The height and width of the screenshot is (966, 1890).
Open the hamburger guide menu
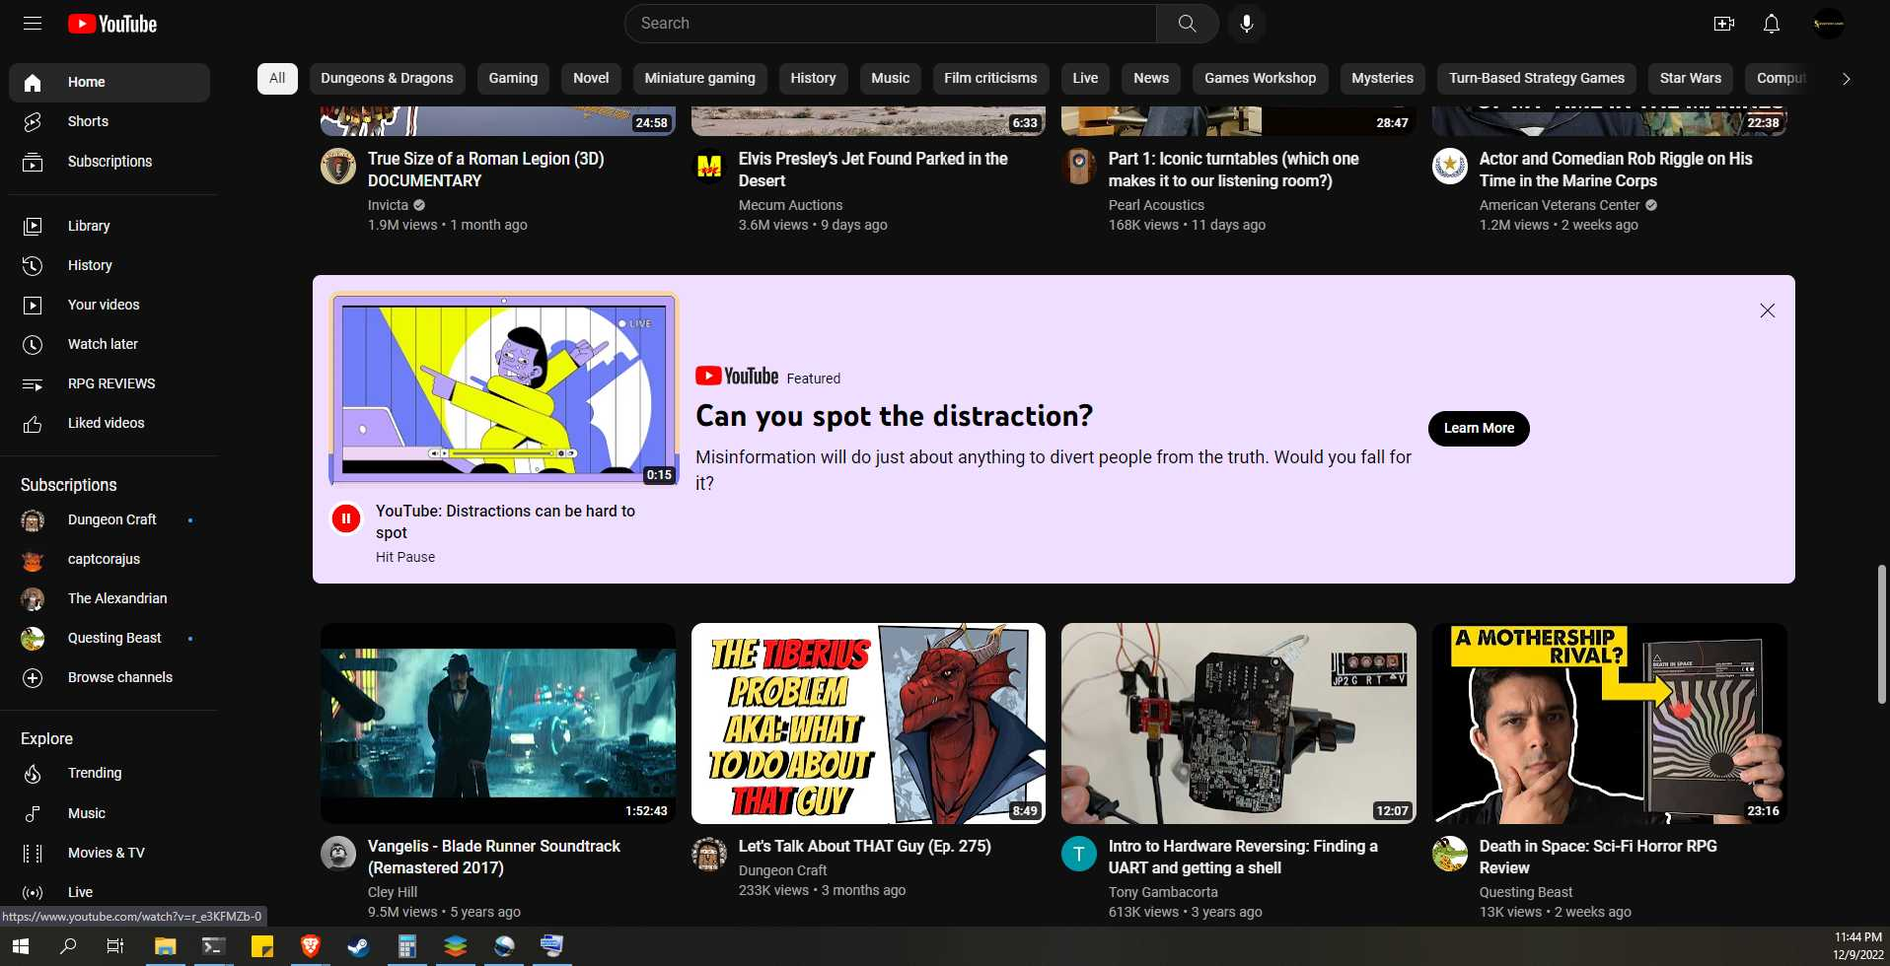click(x=33, y=24)
